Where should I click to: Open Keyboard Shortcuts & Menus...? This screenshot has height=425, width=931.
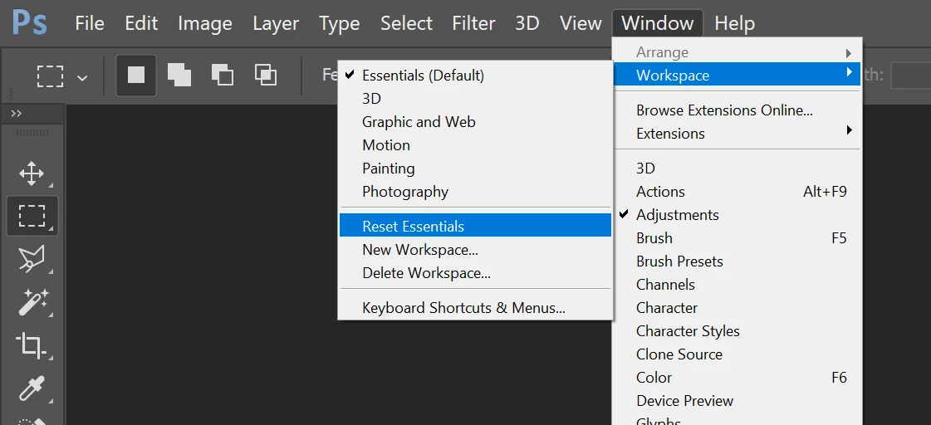point(475,308)
